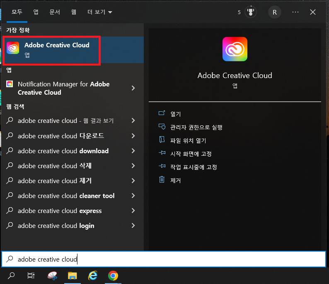Open File Explorer from the taskbar
The height and width of the screenshot is (284, 329).
tap(73, 276)
